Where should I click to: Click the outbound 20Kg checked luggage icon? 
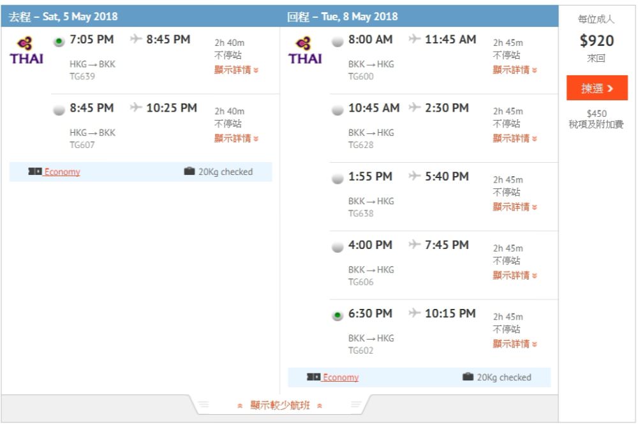point(189,172)
